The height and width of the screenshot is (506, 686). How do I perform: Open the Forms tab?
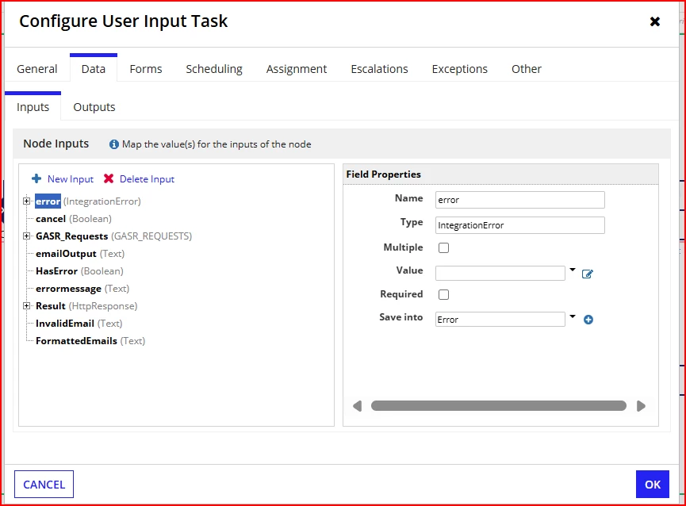point(146,69)
